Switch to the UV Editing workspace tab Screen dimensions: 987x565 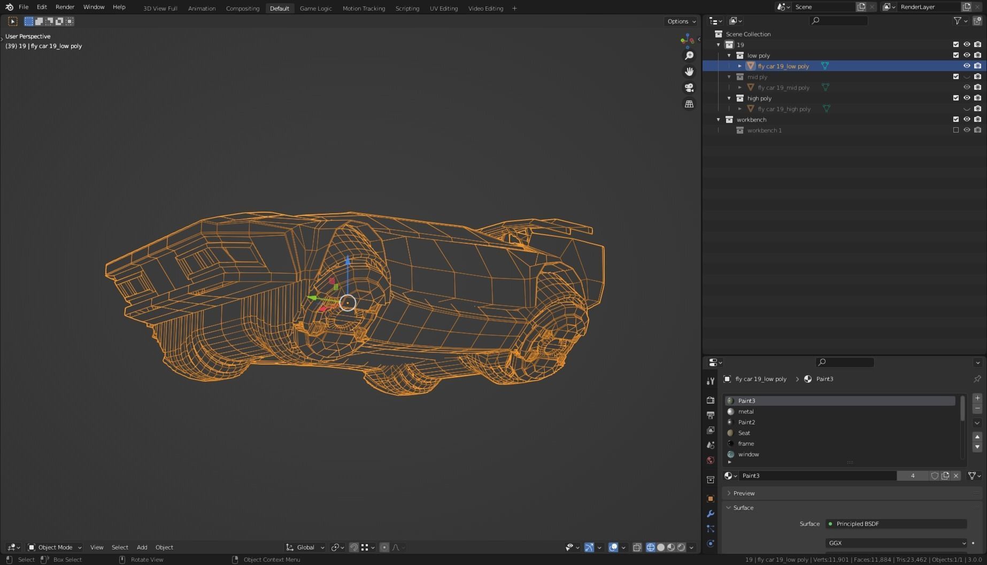pyautogui.click(x=443, y=9)
